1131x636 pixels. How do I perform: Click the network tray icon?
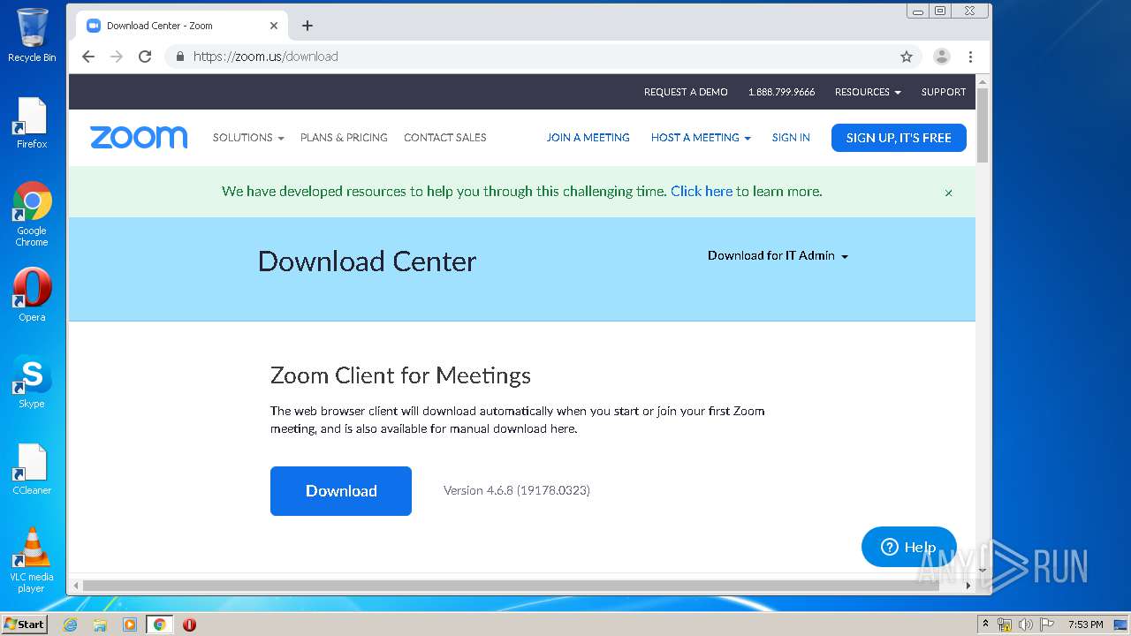coord(1005,625)
